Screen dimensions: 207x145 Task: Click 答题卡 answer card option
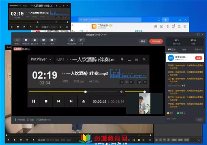click(x=181, y=113)
